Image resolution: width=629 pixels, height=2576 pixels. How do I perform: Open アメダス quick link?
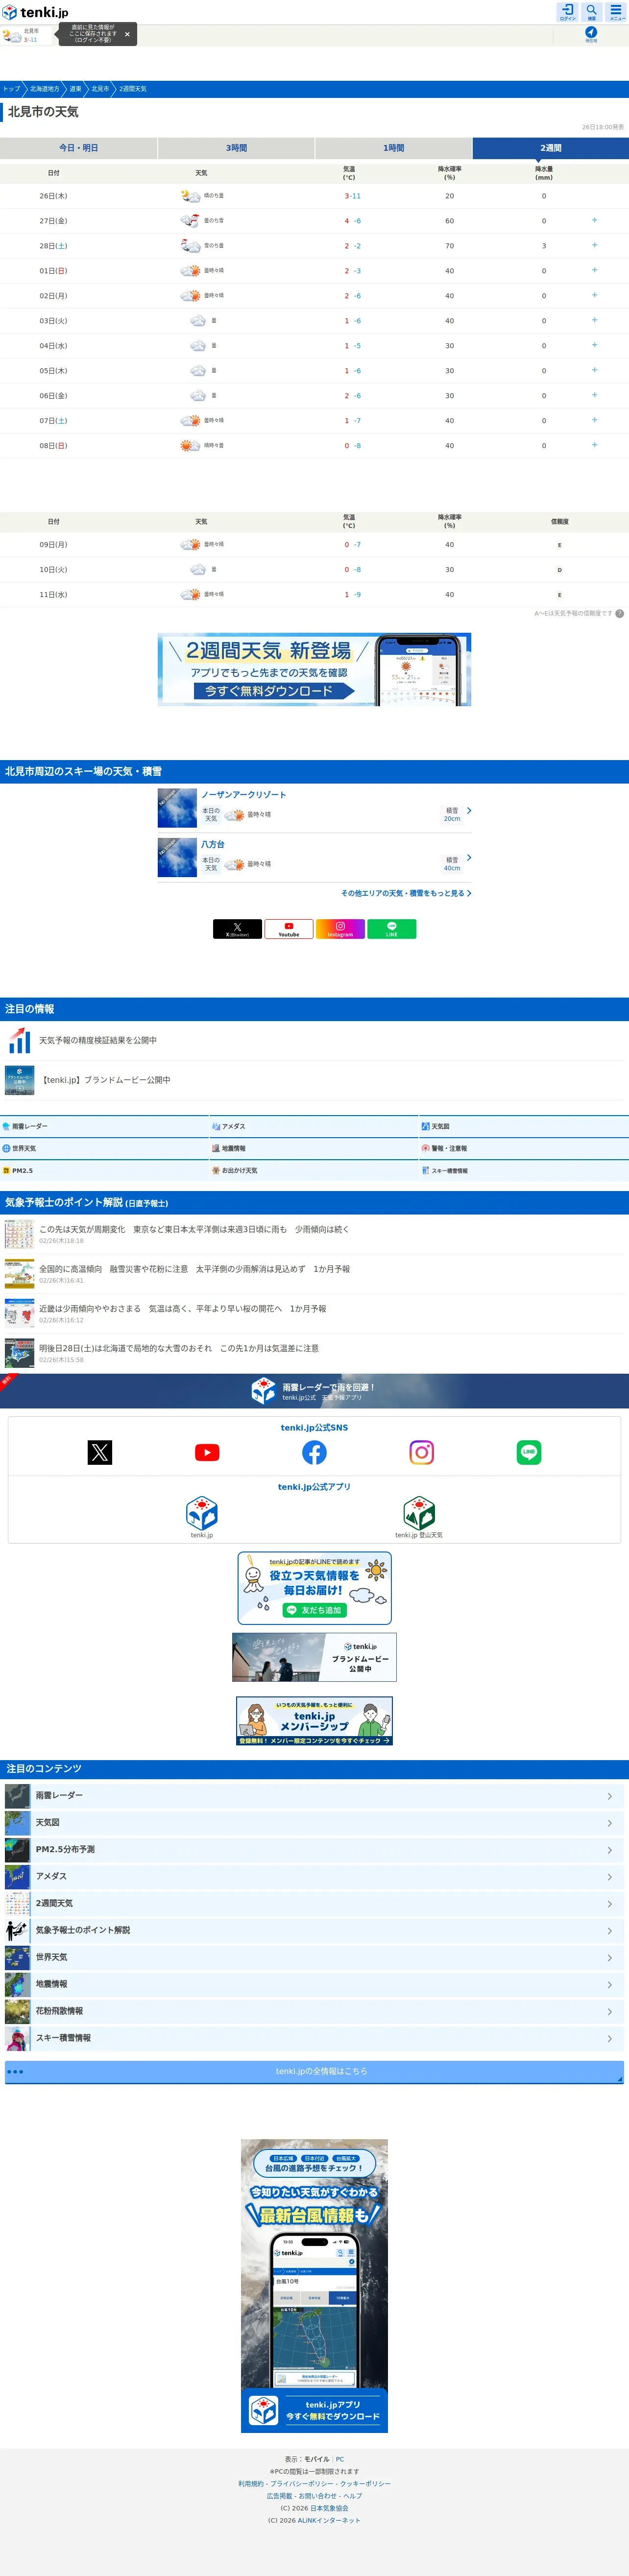(314, 1126)
